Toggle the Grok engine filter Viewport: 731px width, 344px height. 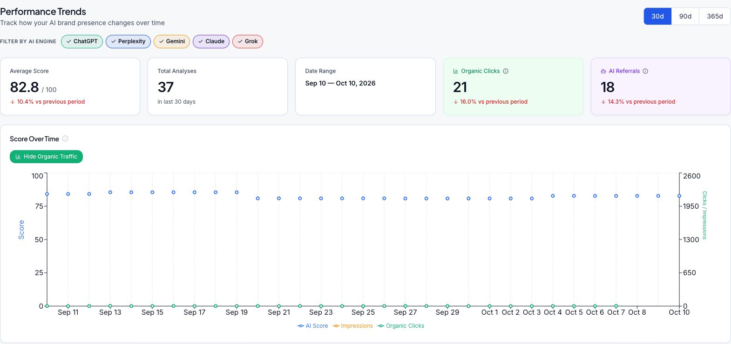coord(248,41)
